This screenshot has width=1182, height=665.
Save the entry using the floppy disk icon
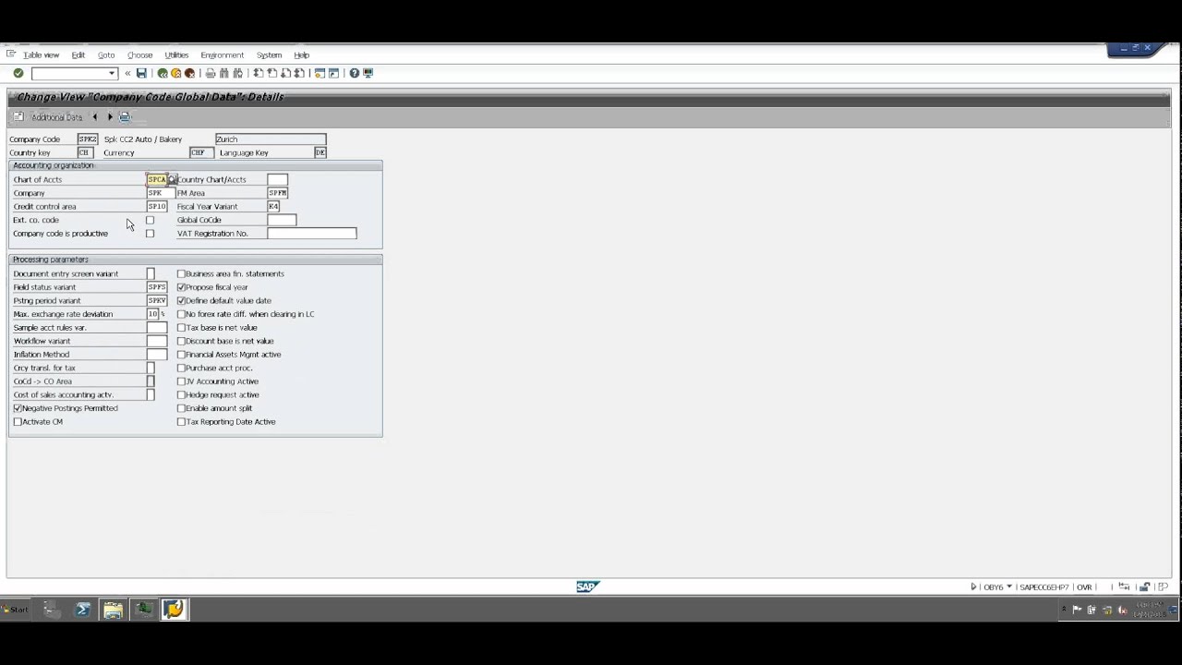141,73
